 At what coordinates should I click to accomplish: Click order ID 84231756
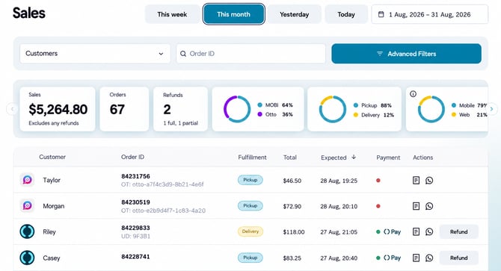[x=135, y=176]
